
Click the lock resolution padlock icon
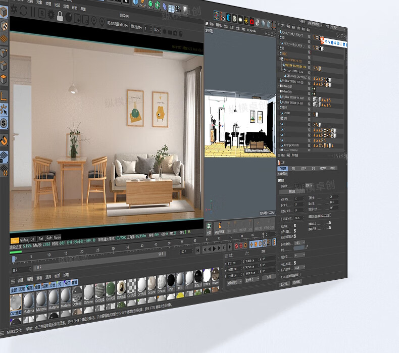pyautogui.click(x=61, y=16)
